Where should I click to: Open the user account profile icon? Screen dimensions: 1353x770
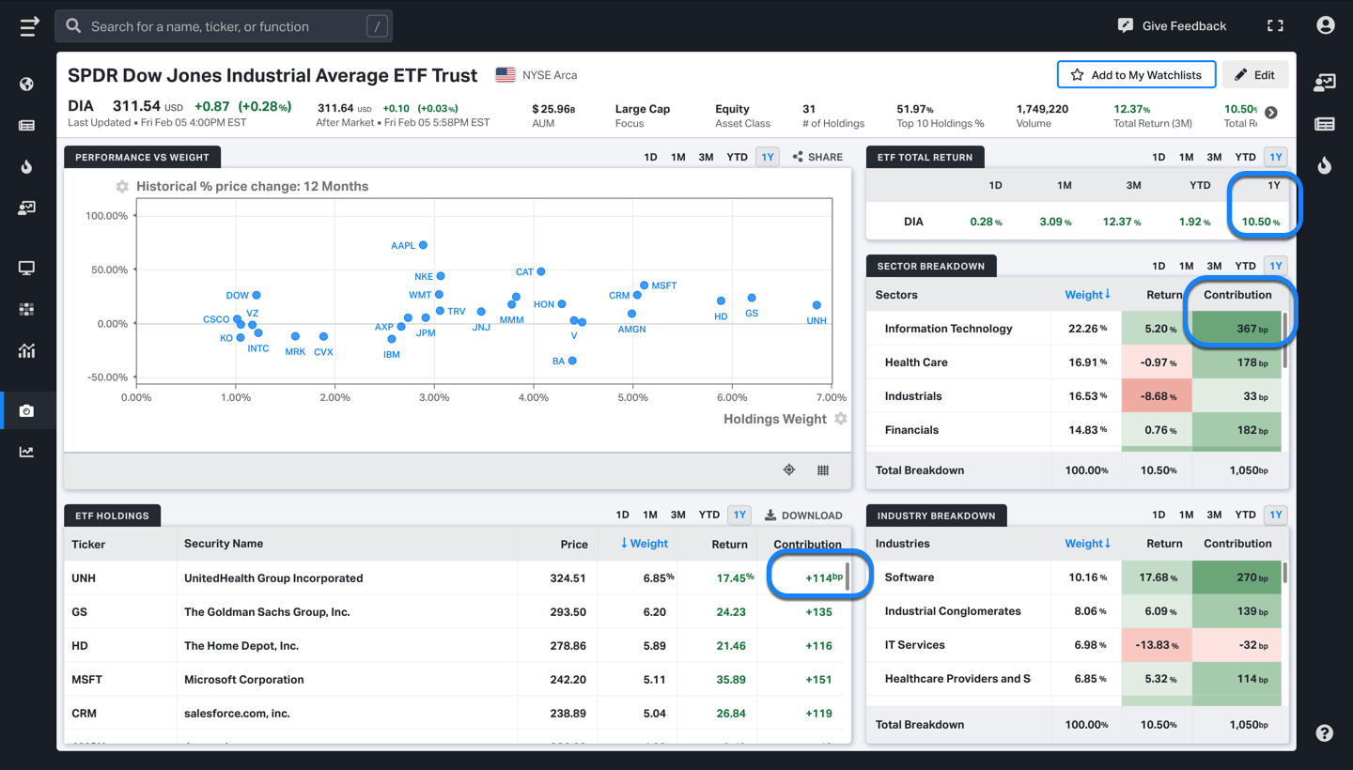(1326, 26)
